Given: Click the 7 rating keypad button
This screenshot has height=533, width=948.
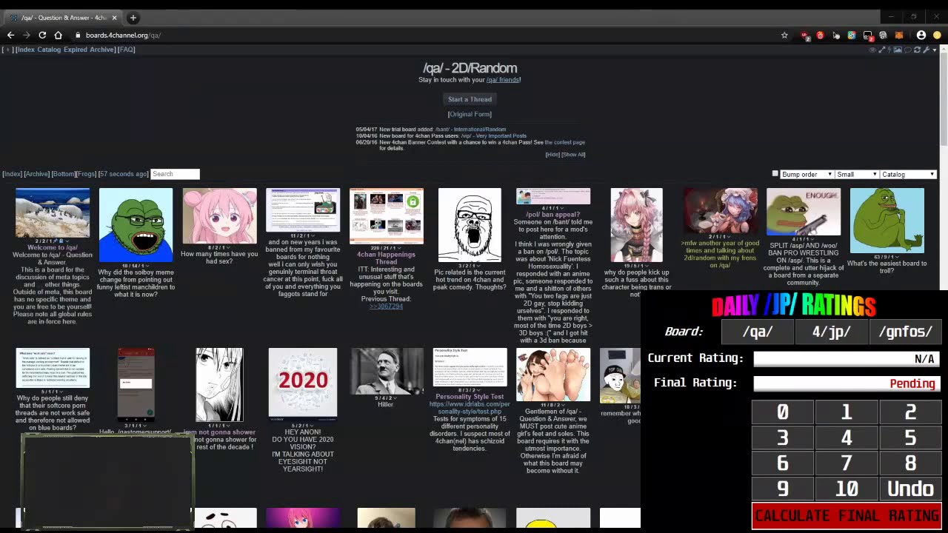Looking at the screenshot, I should pos(846,463).
